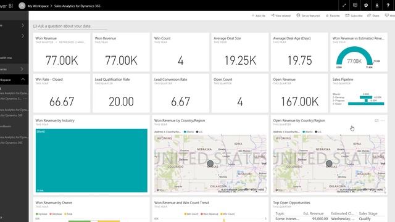The height and width of the screenshot is (222, 395).
Task: Click the Top Open Opportunities title
Action: (x=292, y=203)
